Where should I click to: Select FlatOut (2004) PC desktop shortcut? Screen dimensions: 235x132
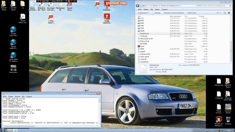[13, 44]
